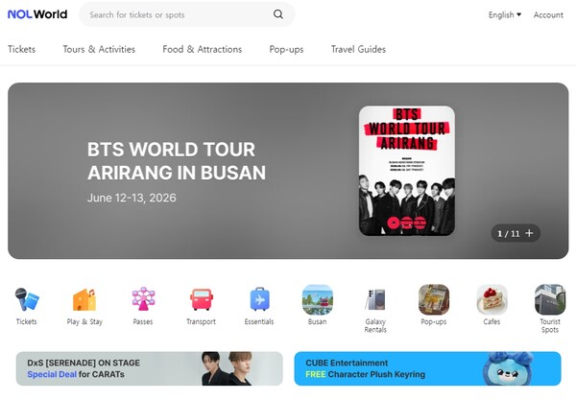Screen dimensions: 576x400
Task: Choose the Transport bus icon
Action: pyautogui.click(x=201, y=299)
